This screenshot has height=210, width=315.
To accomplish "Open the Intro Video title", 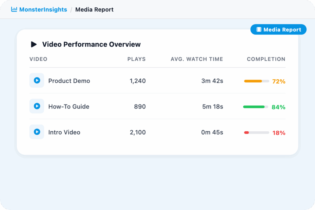I will point(64,133).
